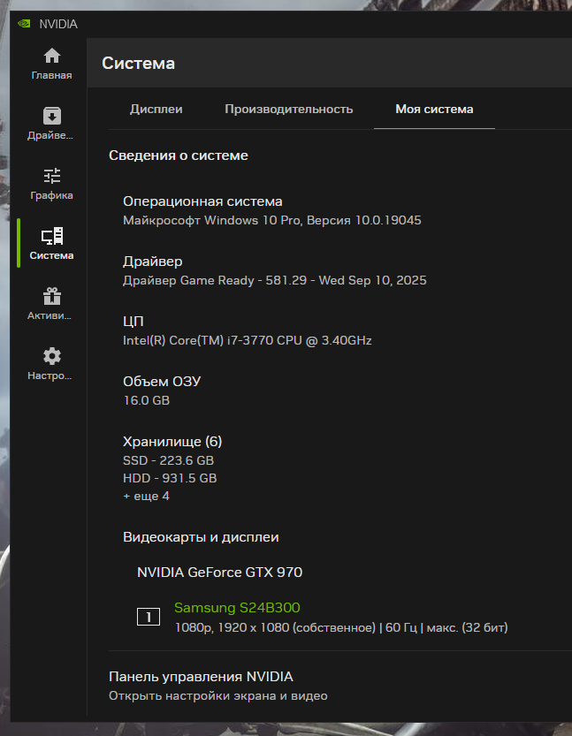The width and height of the screenshot is (572, 736).
Task: Click the Драйвер section label
Action: click(153, 262)
